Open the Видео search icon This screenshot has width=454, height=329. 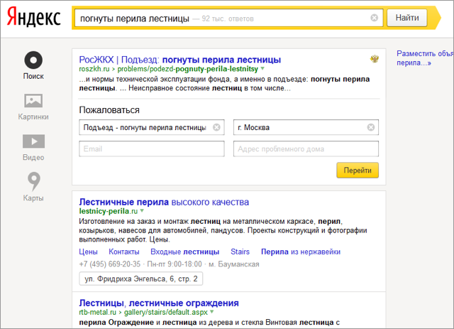point(33,141)
